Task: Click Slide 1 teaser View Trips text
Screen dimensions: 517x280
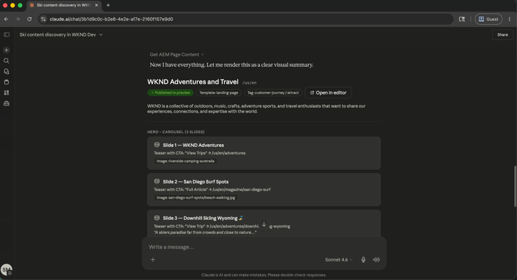Action: (x=199, y=153)
